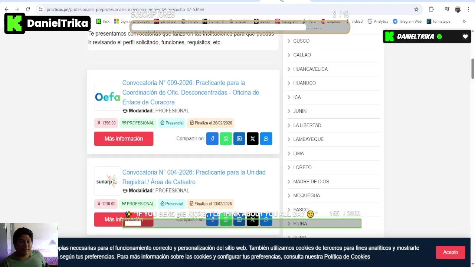The image size is (475, 267).
Task: Click the Oefa logo thumbnail
Action: [x=107, y=96]
